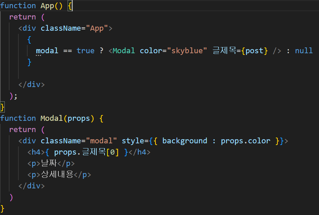Click the 'null' keyword

(304, 51)
